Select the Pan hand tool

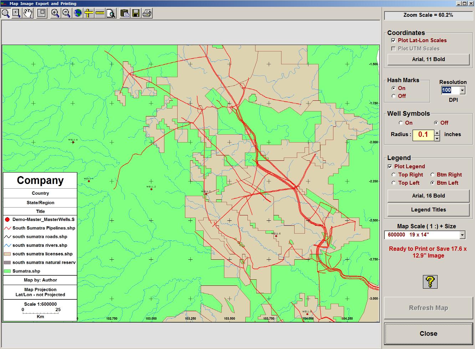pos(27,14)
